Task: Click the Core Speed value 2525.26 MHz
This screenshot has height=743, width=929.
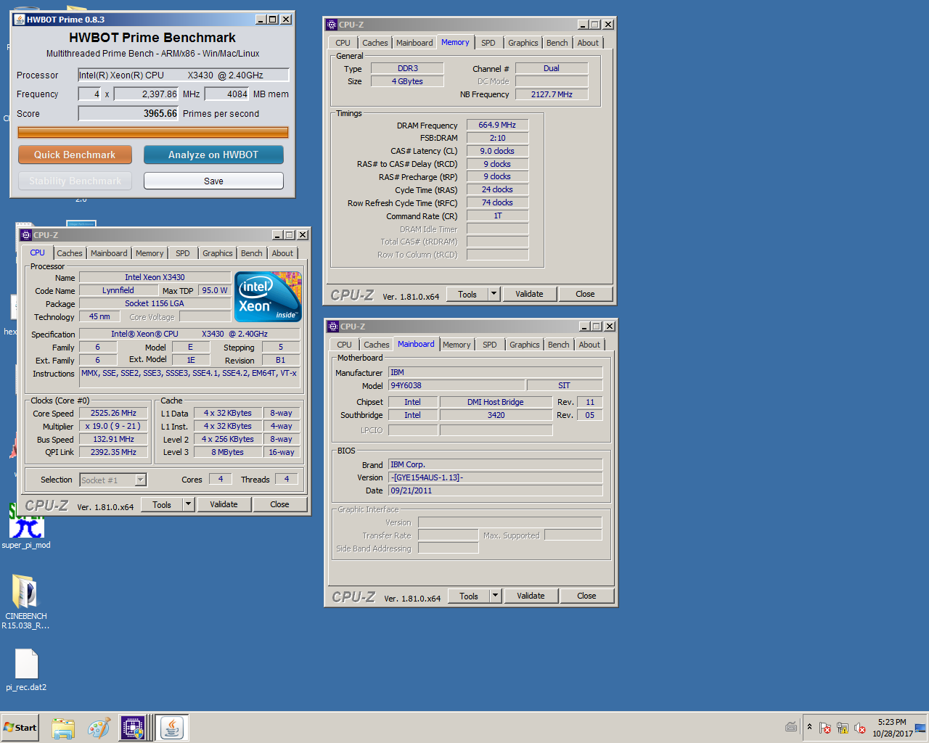Action: (x=114, y=413)
